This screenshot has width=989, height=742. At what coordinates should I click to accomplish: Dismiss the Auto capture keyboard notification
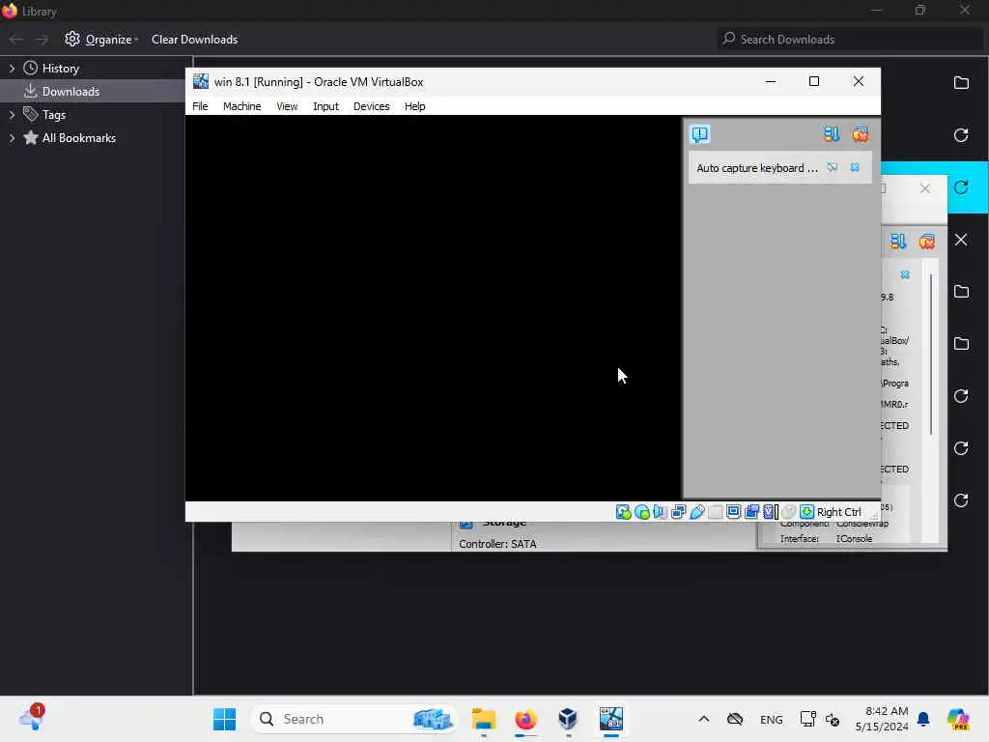click(x=855, y=168)
